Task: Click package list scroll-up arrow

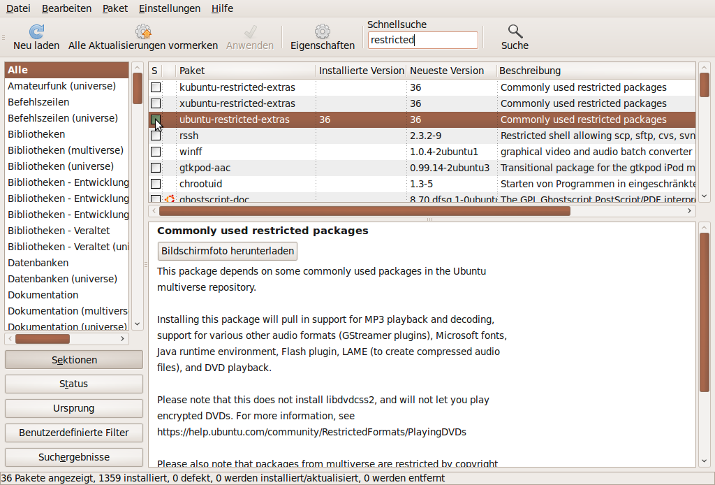Action: (x=704, y=67)
